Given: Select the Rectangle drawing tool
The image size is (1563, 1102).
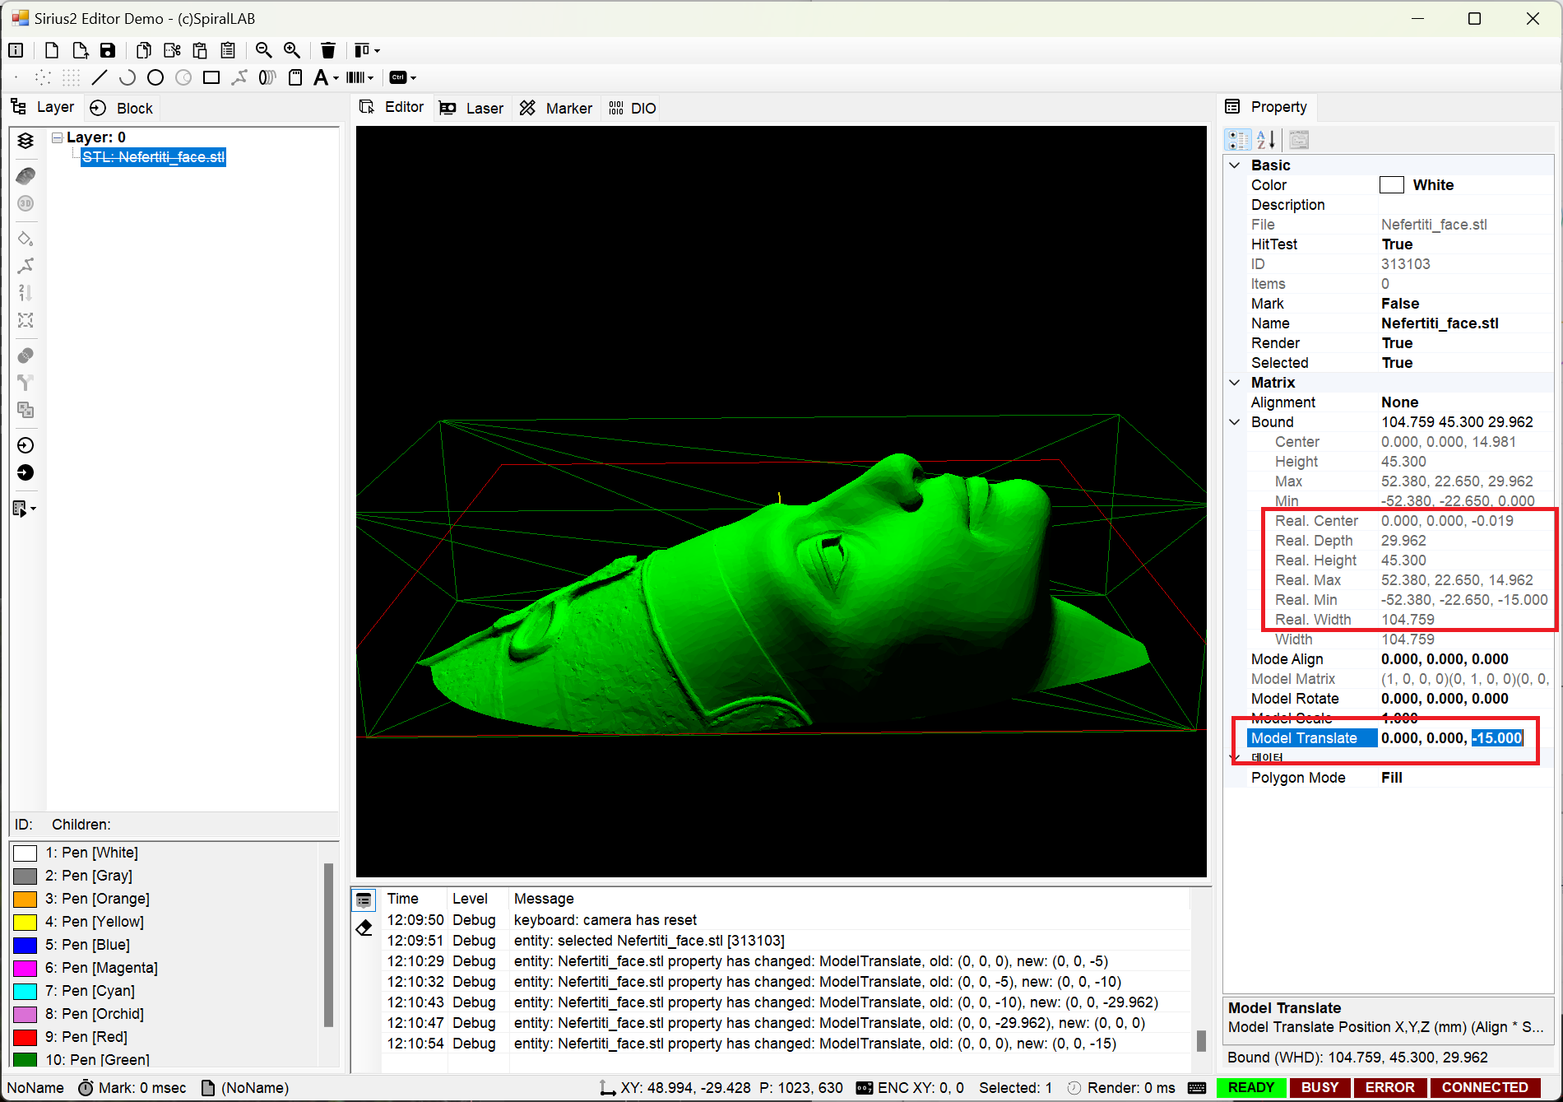Looking at the screenshot, I should point(211,77).
